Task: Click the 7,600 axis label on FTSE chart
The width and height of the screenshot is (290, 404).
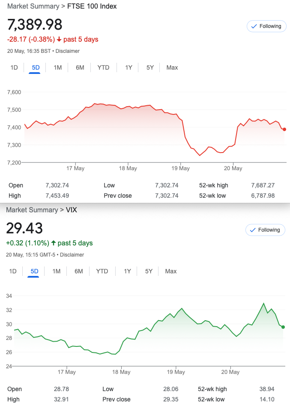Action: (x=14, y=92)
